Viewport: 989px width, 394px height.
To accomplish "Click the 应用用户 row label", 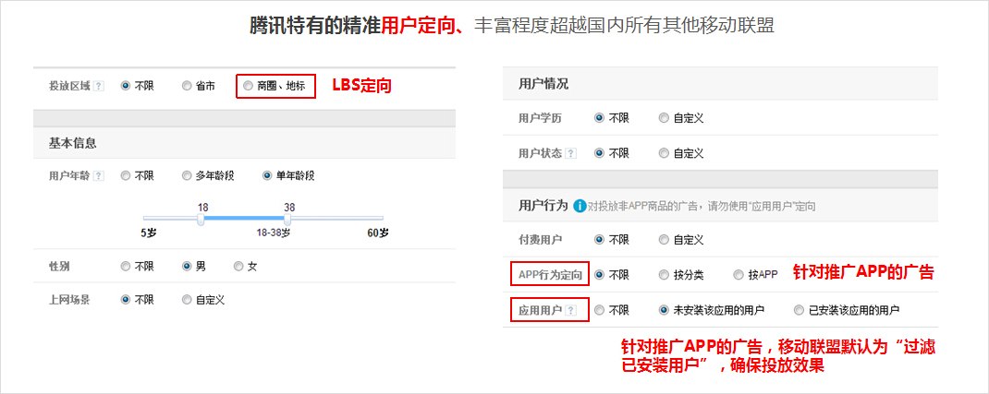I will point(540,310).
